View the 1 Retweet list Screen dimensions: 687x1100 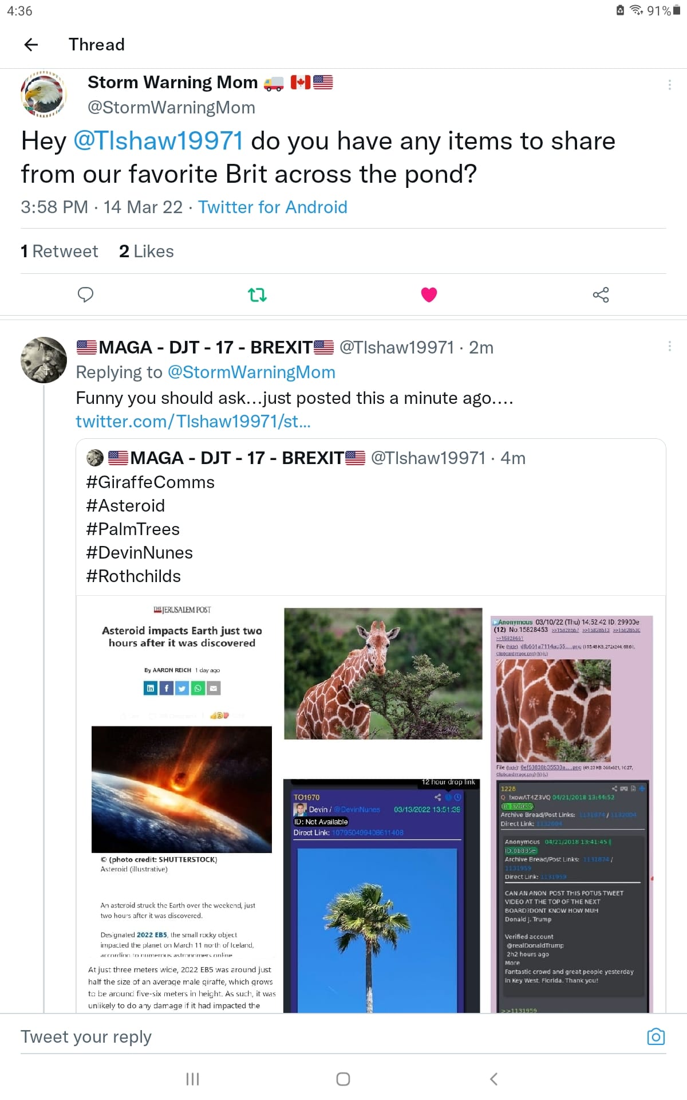(x=60, y=251)
